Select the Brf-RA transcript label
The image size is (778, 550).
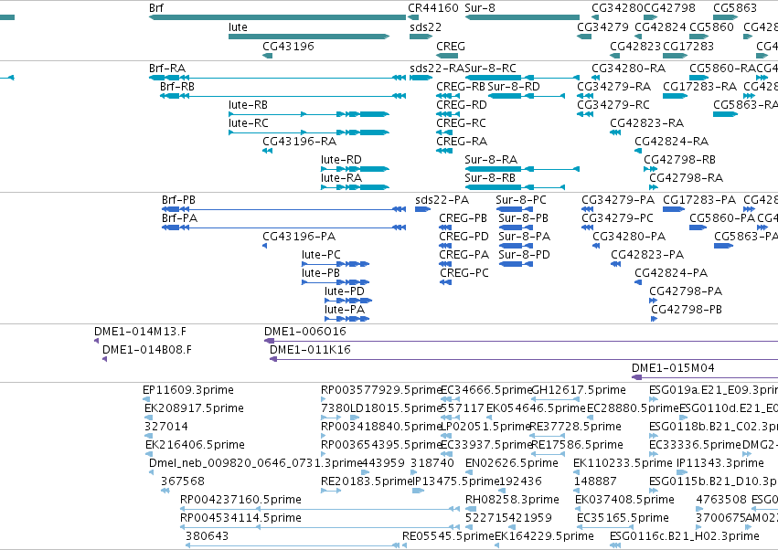[x=167, y=68]
